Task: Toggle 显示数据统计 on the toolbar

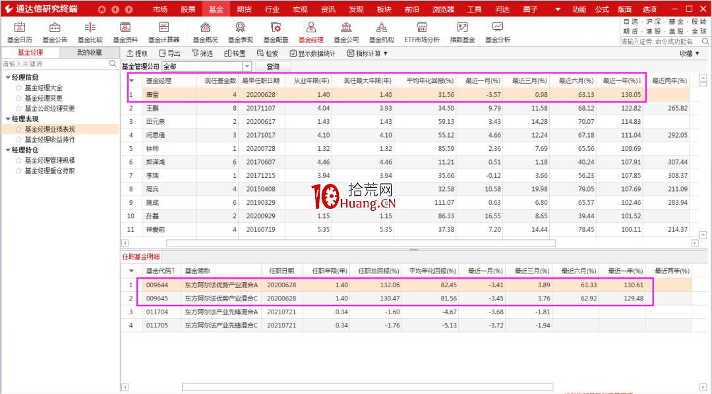Action: point(313,53)
